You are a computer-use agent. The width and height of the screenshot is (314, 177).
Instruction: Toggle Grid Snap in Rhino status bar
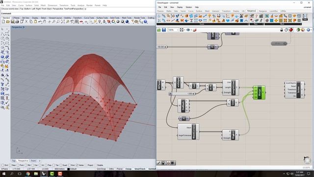point(102,169)
